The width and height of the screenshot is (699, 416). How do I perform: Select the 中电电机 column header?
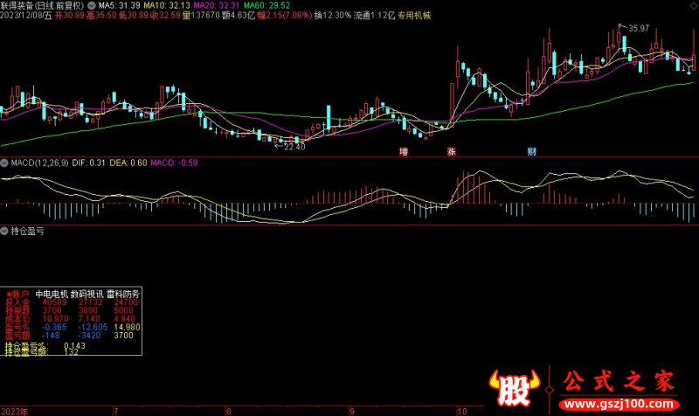[51, 294]
